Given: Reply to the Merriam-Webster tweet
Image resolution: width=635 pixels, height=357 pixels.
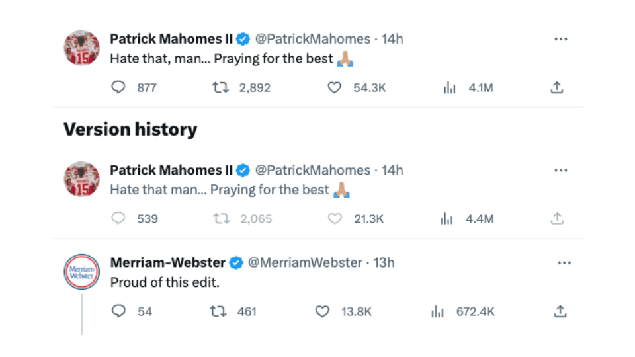Looking at the screenshot, I should click(119, 311).
